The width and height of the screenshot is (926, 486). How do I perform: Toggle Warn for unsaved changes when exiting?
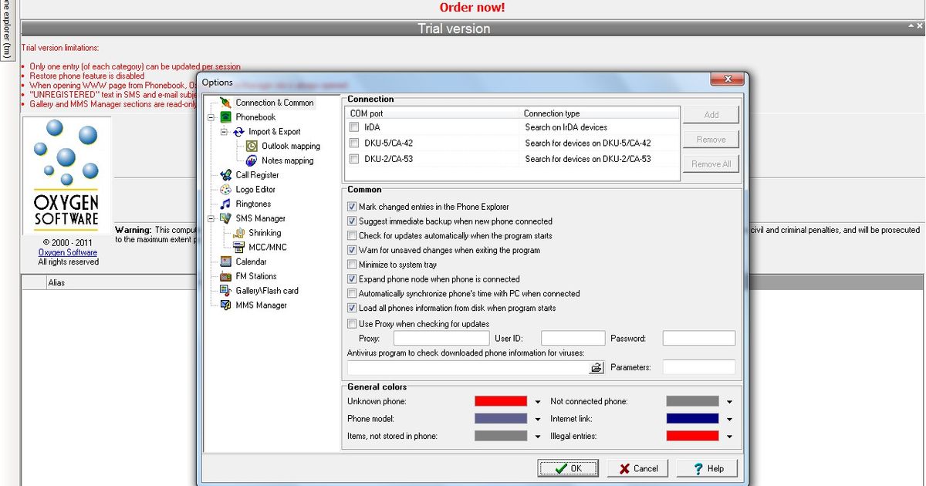352,250
